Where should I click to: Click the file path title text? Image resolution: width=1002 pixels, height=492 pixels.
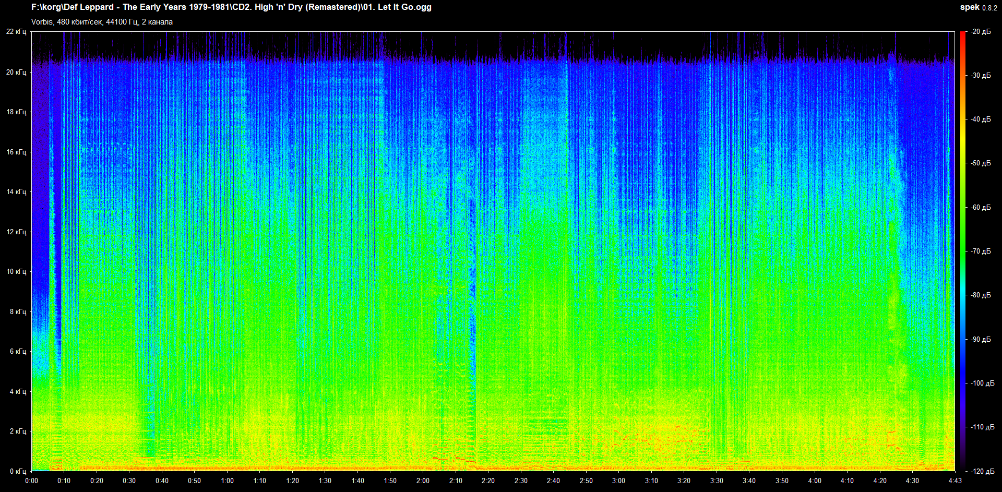coord(231,7)
